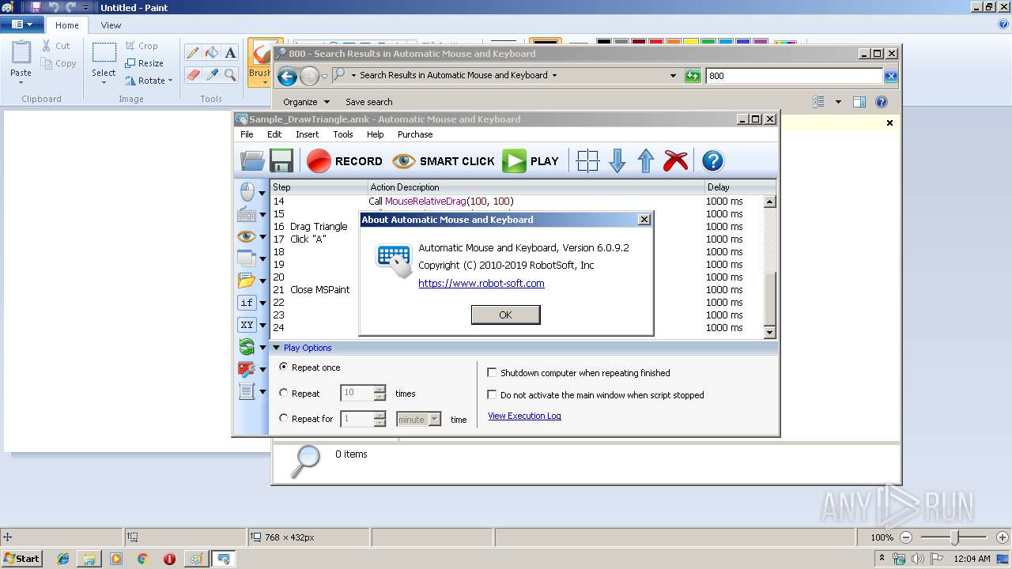Activate the SMART CLICK eye tool

[x=444, y=160]
